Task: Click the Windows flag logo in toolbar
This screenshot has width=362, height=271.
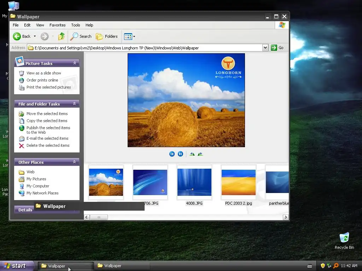Action: 282,25
